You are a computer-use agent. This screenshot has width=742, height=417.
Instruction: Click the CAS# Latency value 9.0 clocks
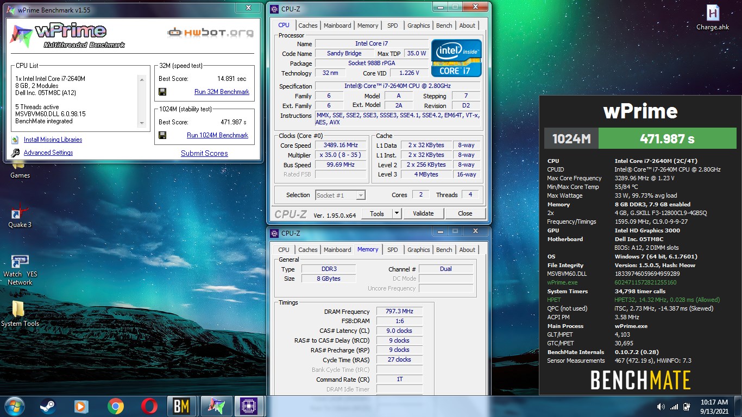tap(399, 331)
